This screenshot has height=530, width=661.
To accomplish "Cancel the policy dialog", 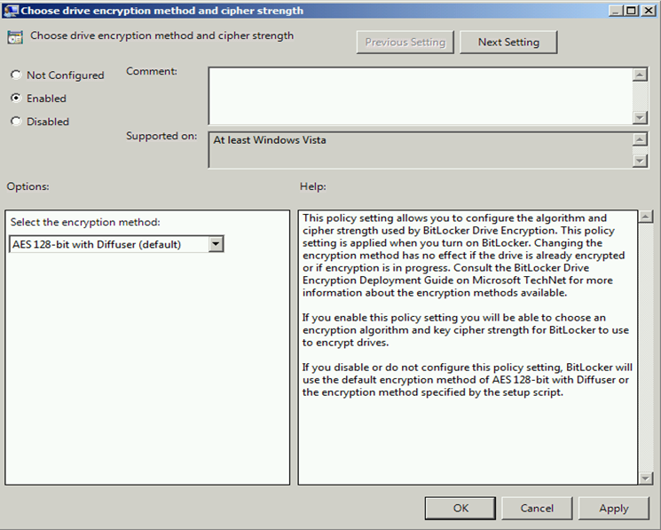I will pos(537,508).
